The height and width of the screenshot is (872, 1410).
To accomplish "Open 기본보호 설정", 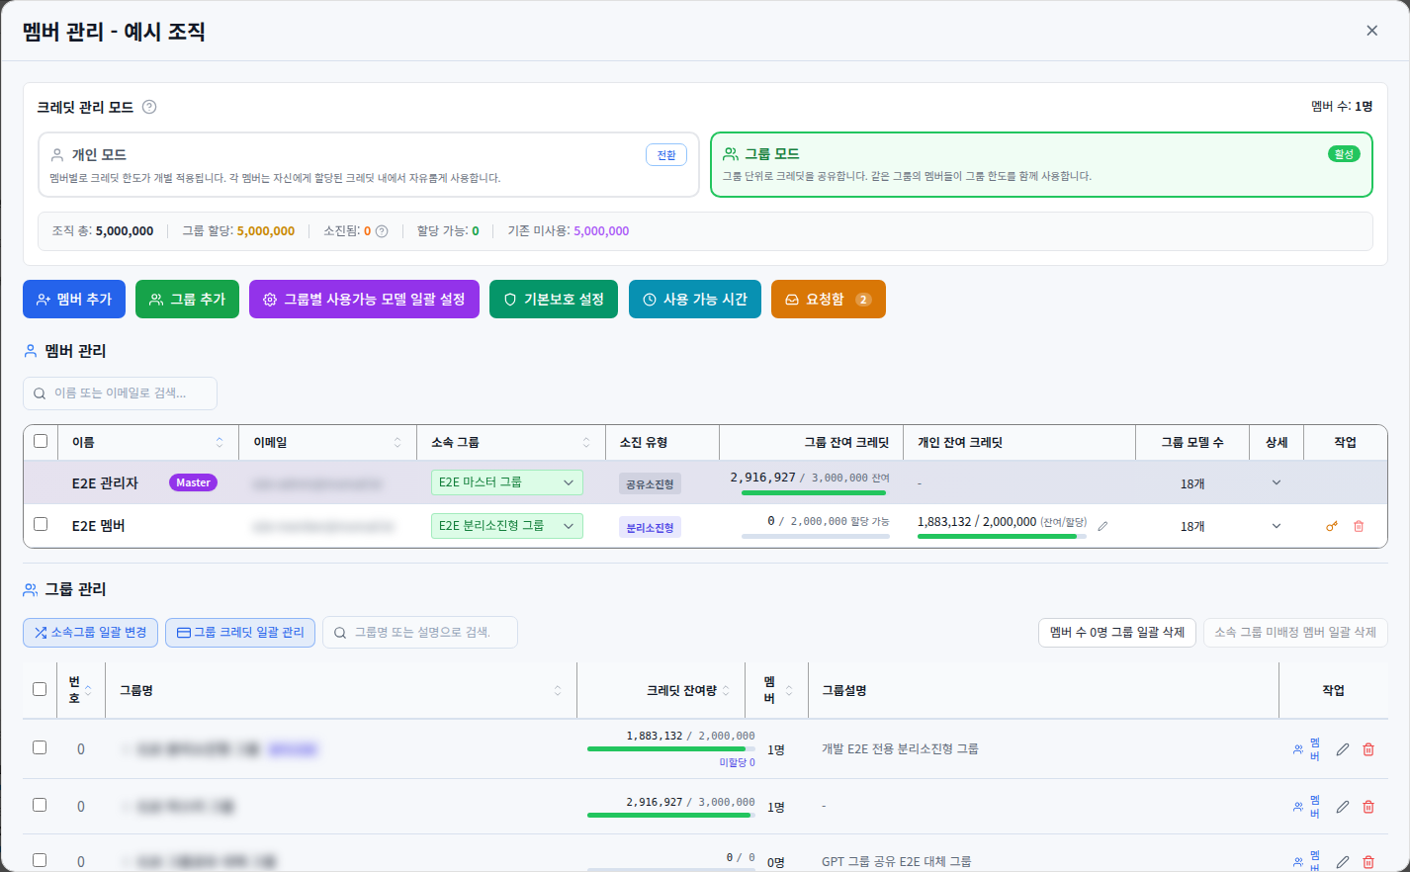I will 554,300.
